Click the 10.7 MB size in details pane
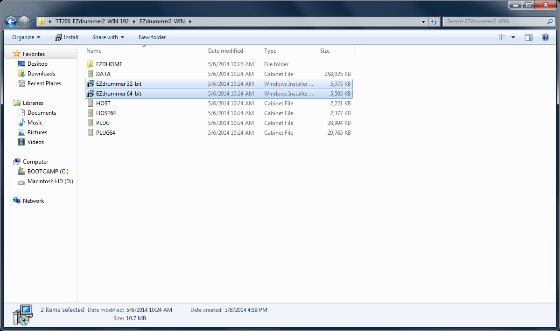This screenshot has width=560, height=331. pyautogui.click(x=136, y=318)
